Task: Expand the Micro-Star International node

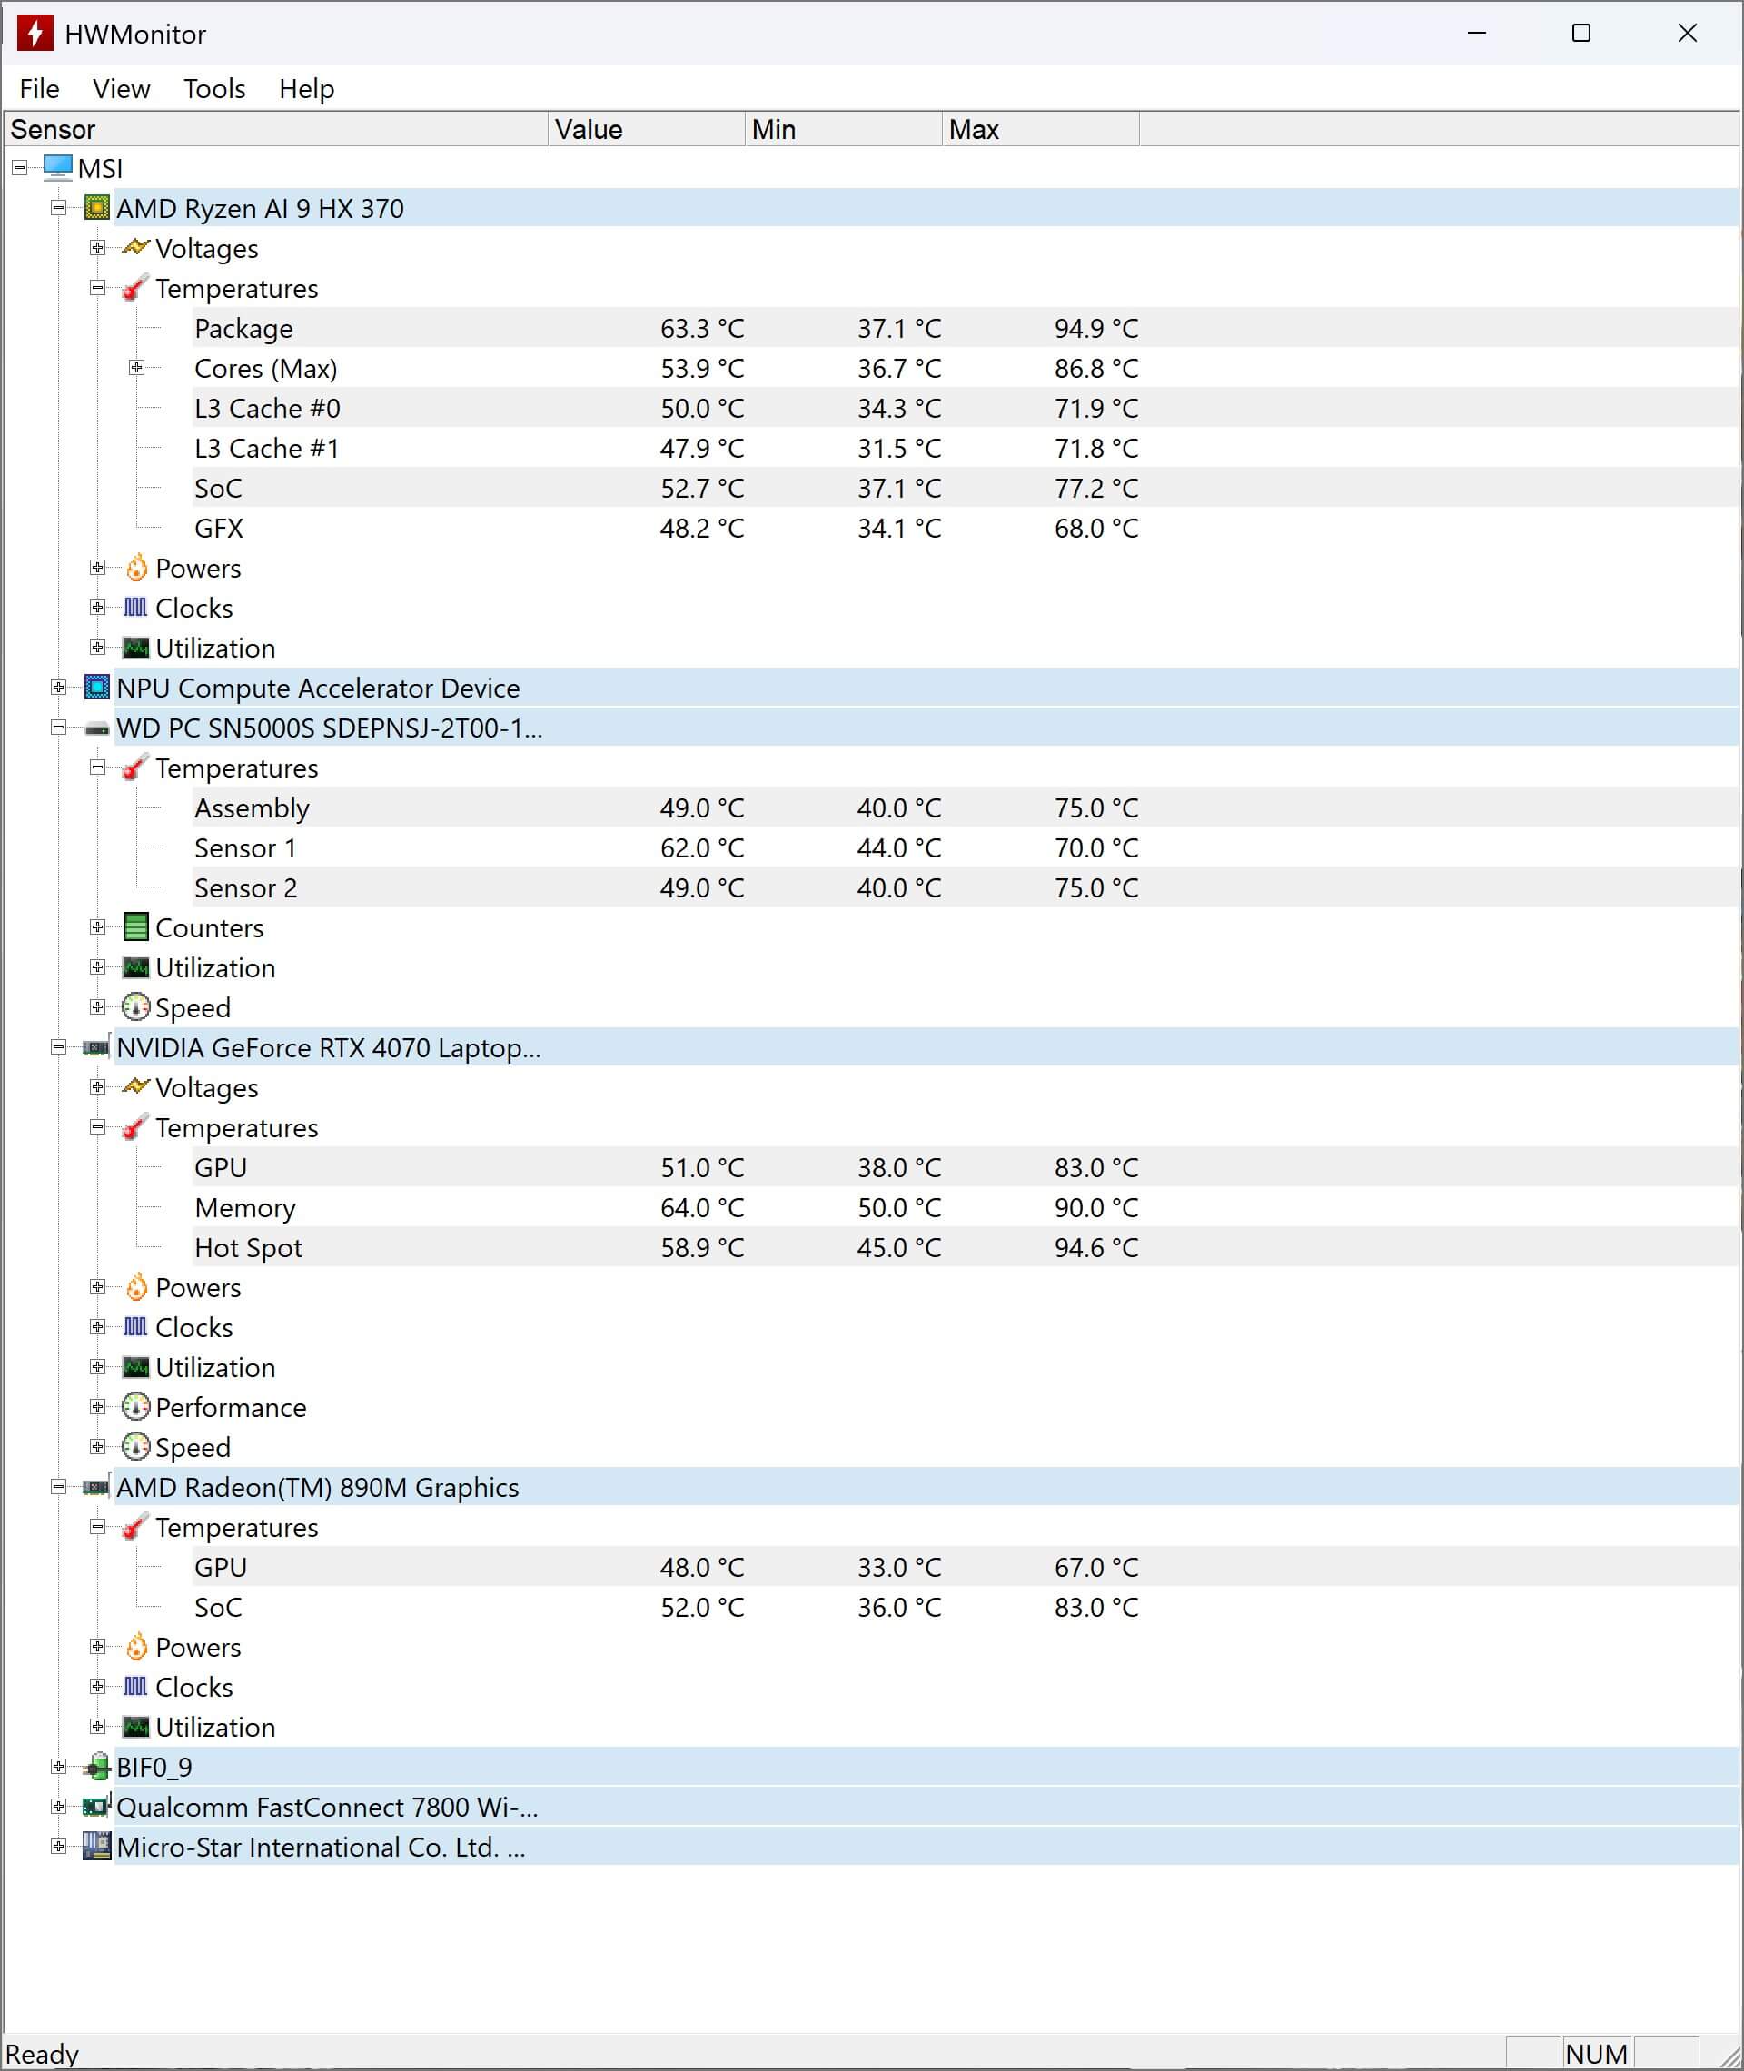Action: pyautogui.click(x=58, y=1847)
